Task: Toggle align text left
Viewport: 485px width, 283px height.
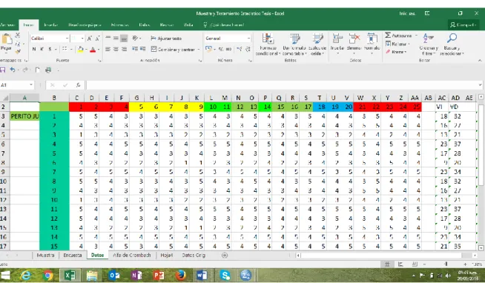Action: pyautogui.click(x=108, y=49)
